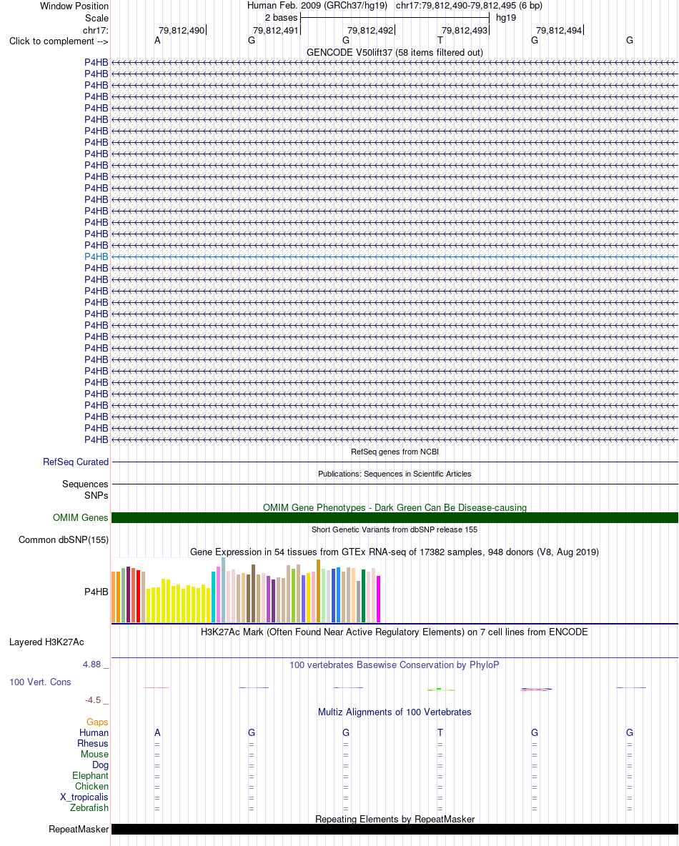The image size is (679, 846).
Task: Select the 'Sequences' track label
Action: tap(85, 484)
